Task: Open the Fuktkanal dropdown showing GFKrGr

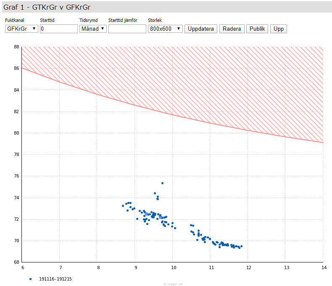Action: click(x=21, y=29)
